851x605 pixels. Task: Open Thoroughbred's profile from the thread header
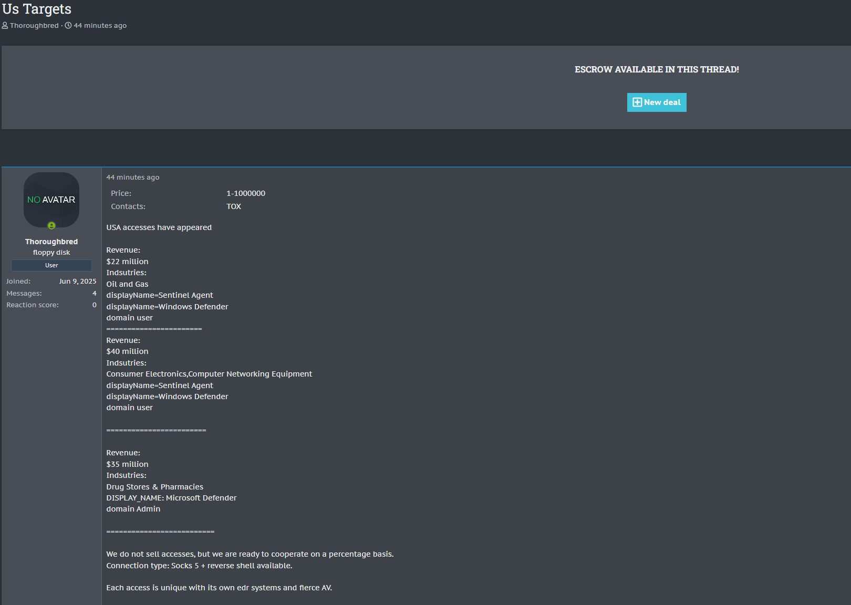pos(34,25)
